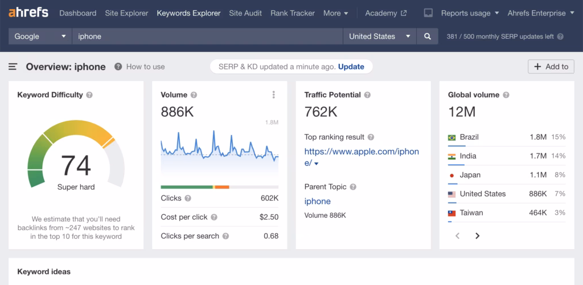This screenshot has height=285, width=583.
Task: Go to next page of countries
Action: click(477, 235)
